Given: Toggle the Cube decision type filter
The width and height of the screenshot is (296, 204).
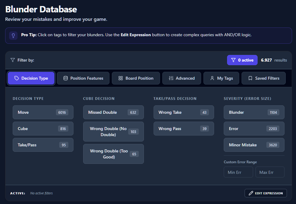Looking at the screenshot, I should pos(43,129).
